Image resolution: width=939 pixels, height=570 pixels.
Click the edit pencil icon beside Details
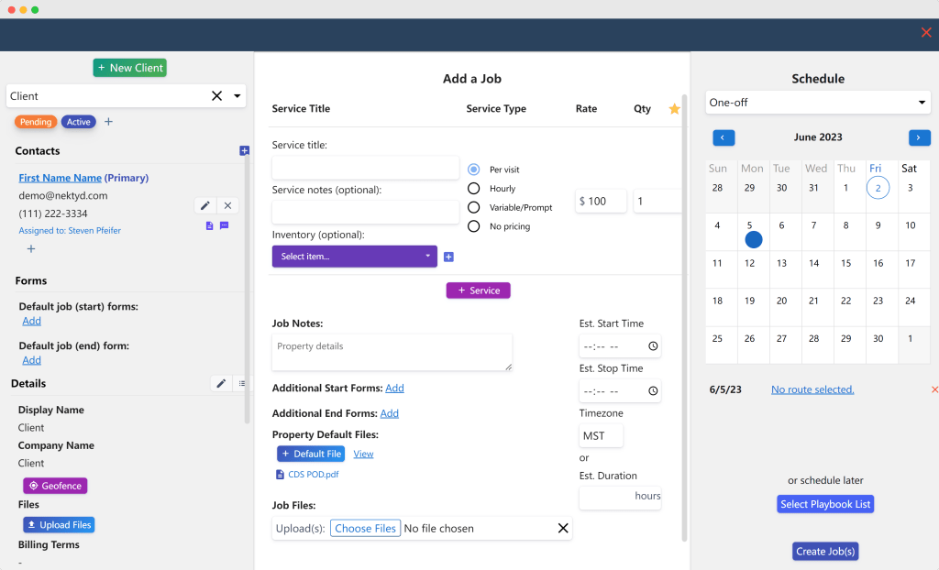pyautogui.click(x=221, y=384)
